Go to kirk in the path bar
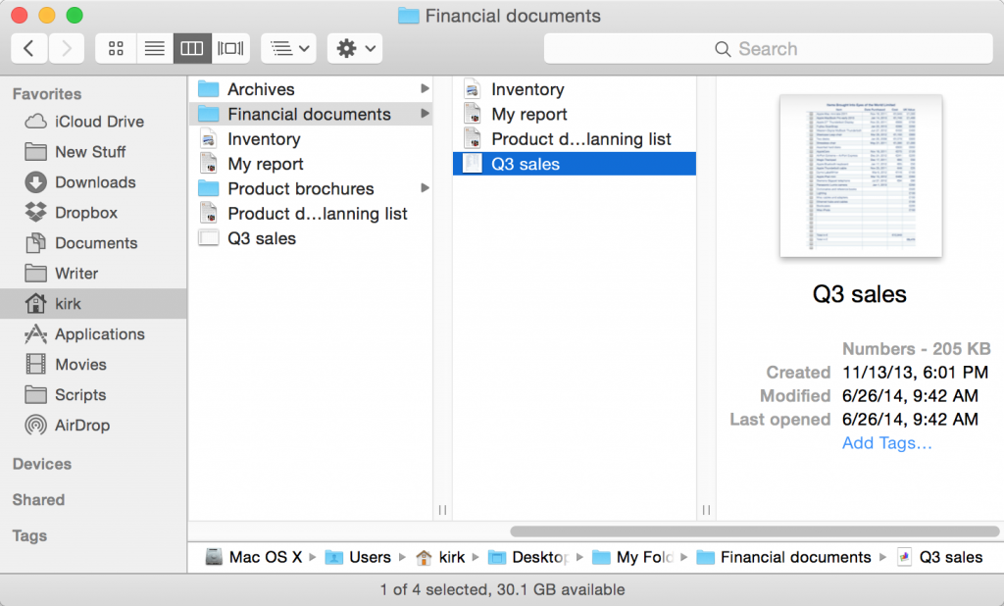The height and width of the screenshot is (606, 1004). point(440,557)
